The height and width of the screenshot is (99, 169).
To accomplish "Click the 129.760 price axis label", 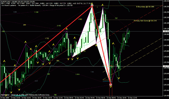I will pos(166,62).
